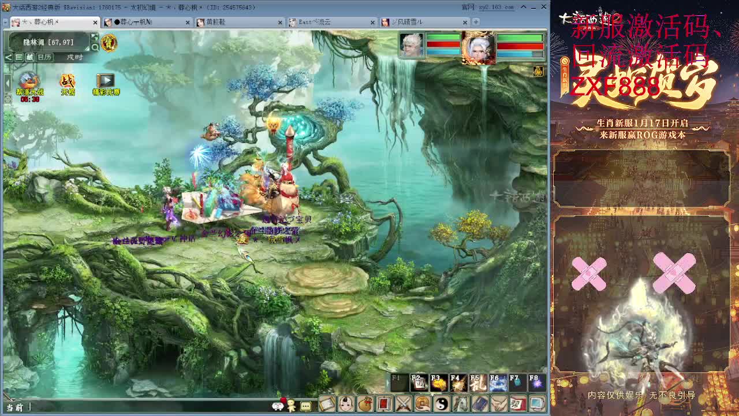739x416 pixels.
Task: Switch to the 黄胧鞋 character tab
Action: coord(239,22)
